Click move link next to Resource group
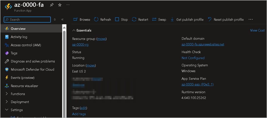 (102, 39)
